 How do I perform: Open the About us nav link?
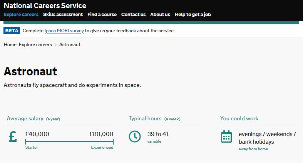click(160, 15)
